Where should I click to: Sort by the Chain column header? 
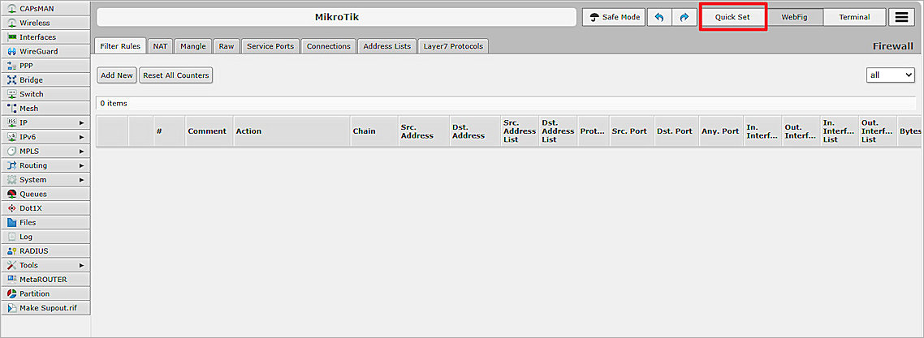pos(374,131)
